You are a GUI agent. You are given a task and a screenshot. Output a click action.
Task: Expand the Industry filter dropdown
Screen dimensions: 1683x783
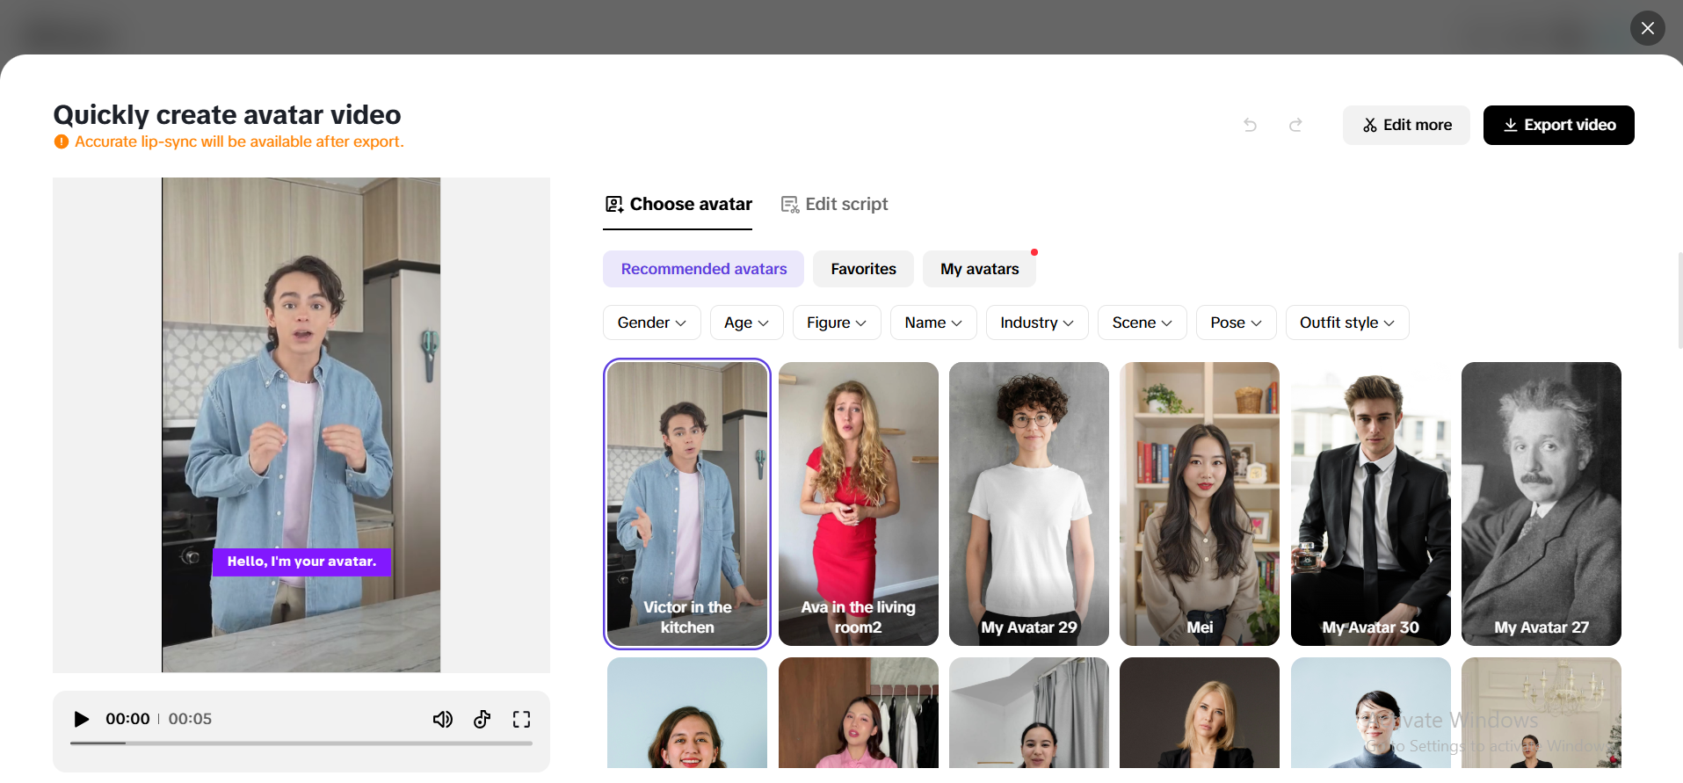point(1036,323)
